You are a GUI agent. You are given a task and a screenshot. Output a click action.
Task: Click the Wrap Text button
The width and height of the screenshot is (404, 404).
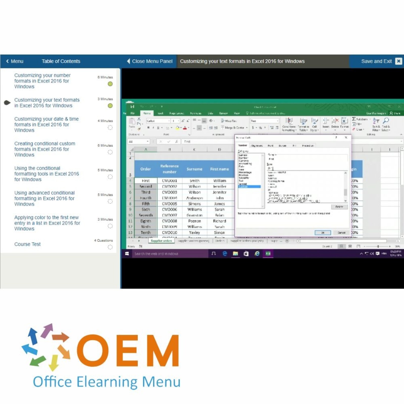[229, 121]
